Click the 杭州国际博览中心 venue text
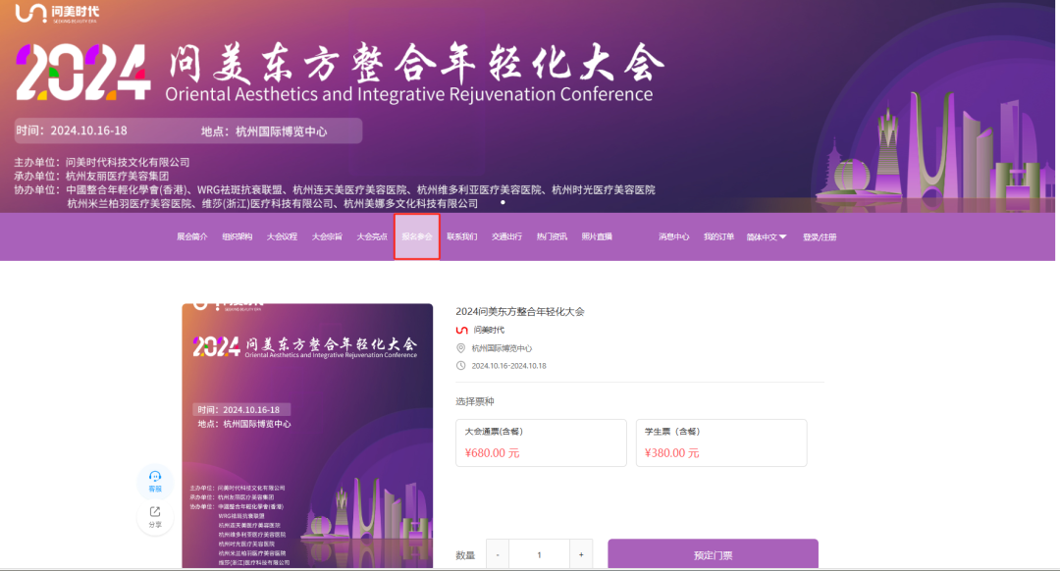 point(502,348)
